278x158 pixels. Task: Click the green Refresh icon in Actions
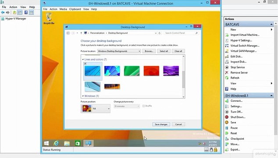tap(227, 78)
